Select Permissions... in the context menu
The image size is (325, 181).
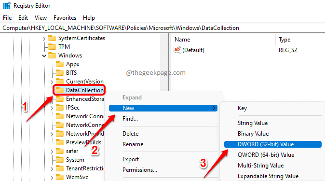(x=140, y=170)
